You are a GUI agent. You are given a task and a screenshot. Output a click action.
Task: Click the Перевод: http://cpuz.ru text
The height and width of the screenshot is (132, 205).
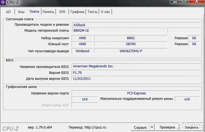[x=87, y=127]
